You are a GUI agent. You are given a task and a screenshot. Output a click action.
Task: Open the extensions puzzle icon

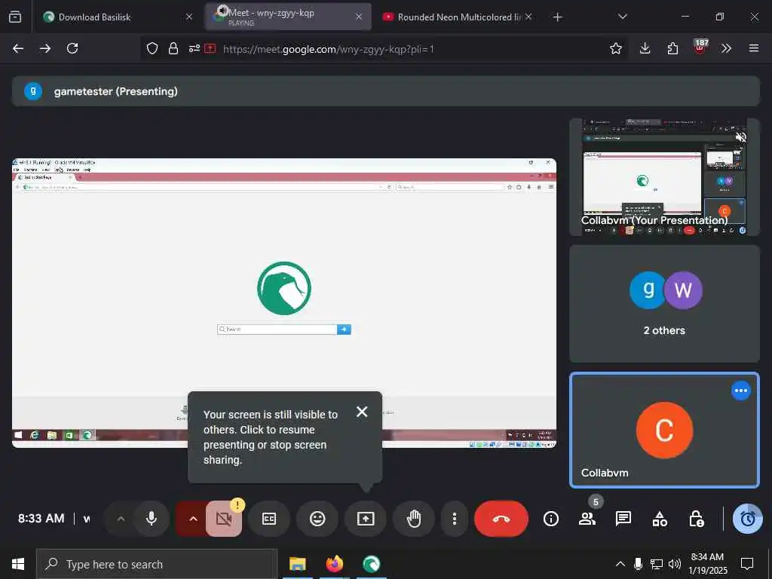click(672, 48)
